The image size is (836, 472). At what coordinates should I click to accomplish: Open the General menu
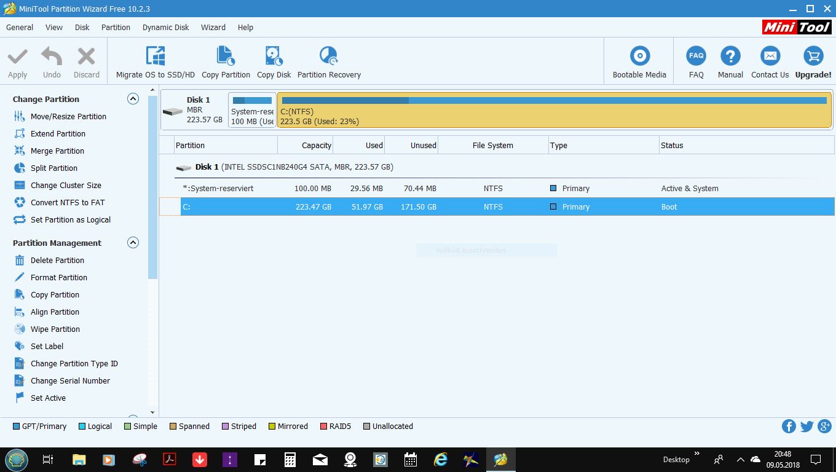[x=20, y=27]
